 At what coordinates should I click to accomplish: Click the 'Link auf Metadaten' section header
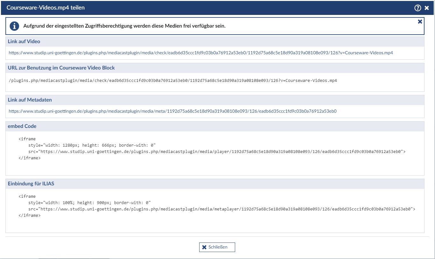click(x=30, y=100)
